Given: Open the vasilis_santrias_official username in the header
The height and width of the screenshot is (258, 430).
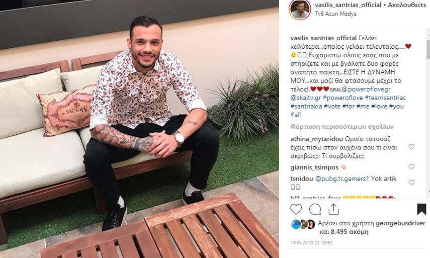Looking at the screenshot, I should pos(348,5).
